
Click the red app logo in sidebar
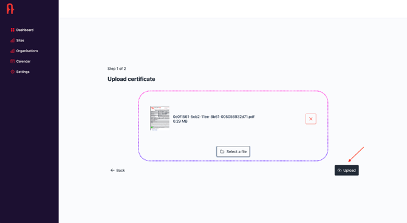point(10,9)
